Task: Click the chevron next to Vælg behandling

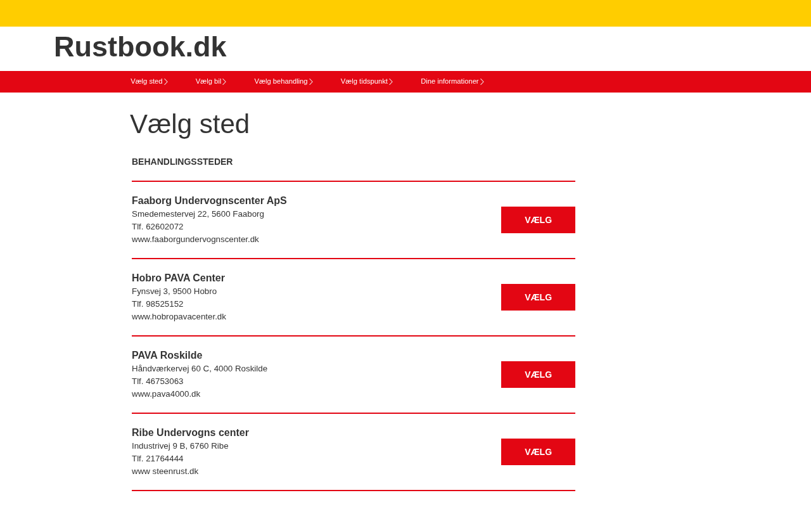Action: pos(311,82)
